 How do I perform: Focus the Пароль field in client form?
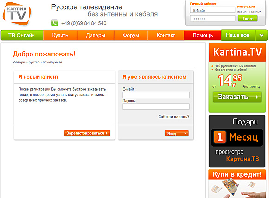pos(156,106)
